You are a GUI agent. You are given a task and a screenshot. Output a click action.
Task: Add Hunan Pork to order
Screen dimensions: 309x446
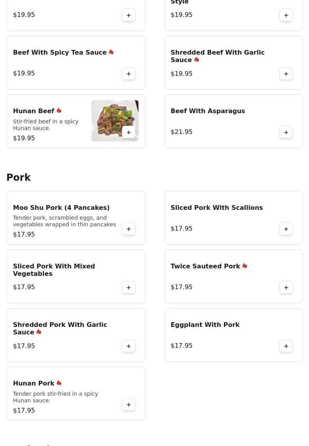[x=129, y=405]
